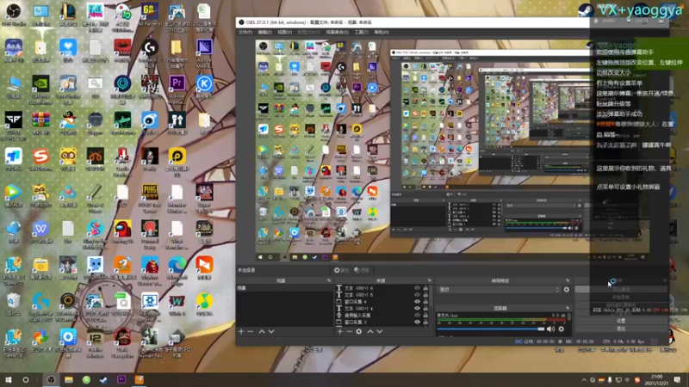Pop out the 混音器 dock panel

[568, 308]
